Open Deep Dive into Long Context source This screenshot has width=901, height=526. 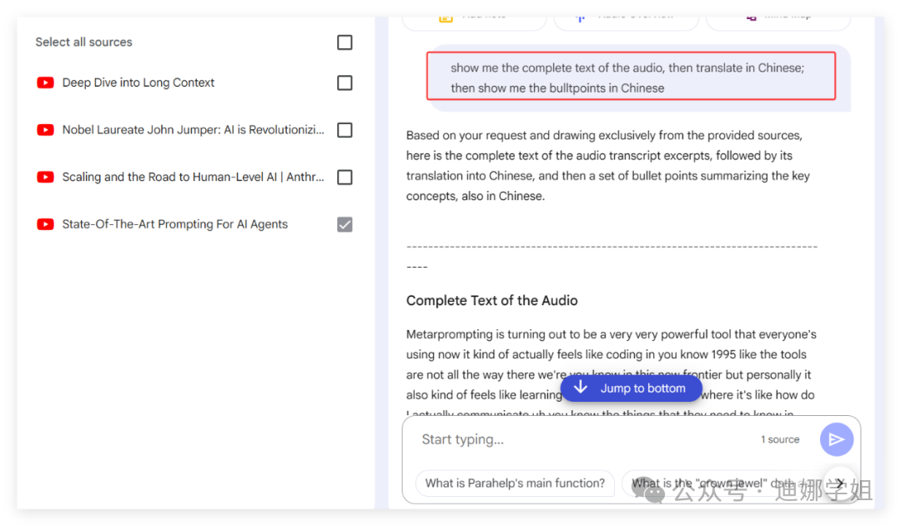point(138,83)
